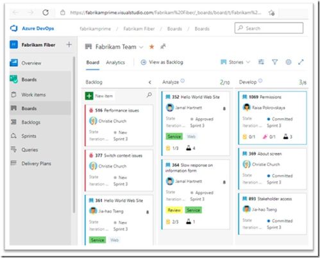Viewport: 320px width, 258px height.
Task: Expand the 1/3 task checklist on card 352
Action: (x=173, y=148)
